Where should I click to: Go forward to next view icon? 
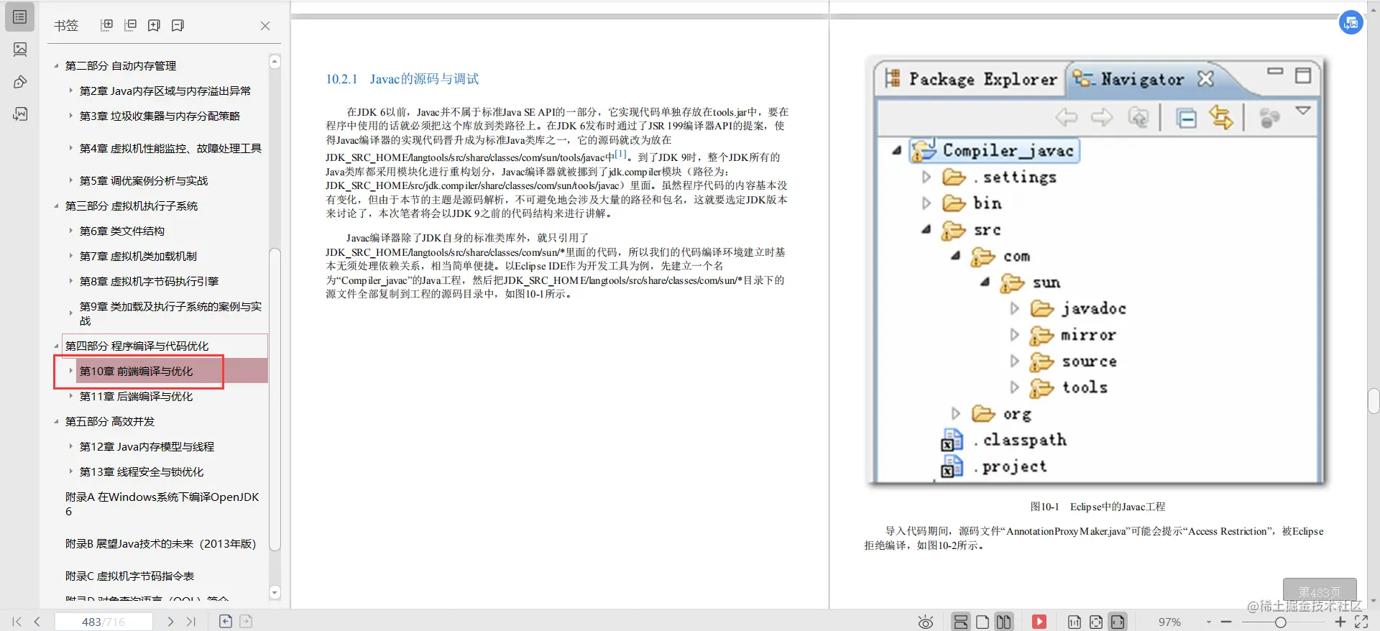tap(246, 621)
